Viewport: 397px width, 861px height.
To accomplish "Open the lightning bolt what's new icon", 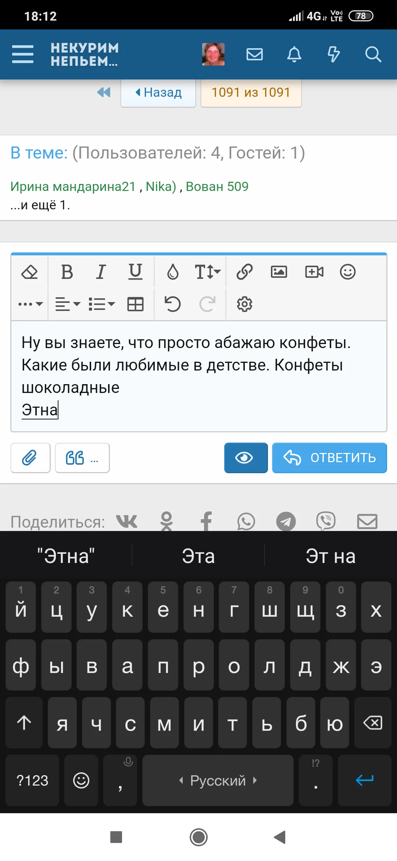I will pos(333,54).
